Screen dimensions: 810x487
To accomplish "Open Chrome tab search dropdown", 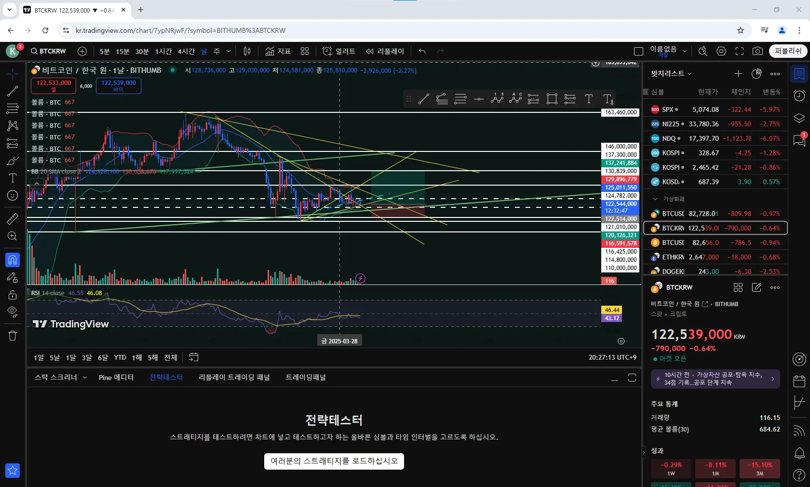I will tap(9, 10).
